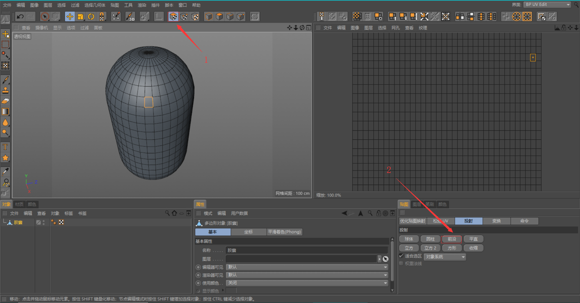Viewport: 580px width, 303px height.
Task: Click the search magnifier next to 界面
Action: click(576, 4)
